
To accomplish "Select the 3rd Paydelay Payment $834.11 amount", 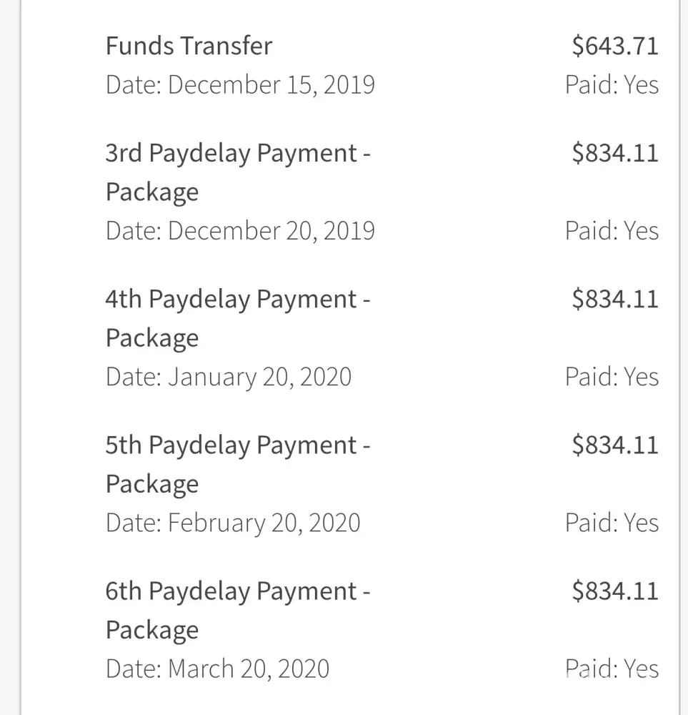I will click(x=614, y=153).
